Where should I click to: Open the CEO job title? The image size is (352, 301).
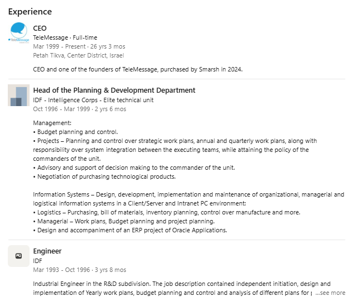(40, 28)
